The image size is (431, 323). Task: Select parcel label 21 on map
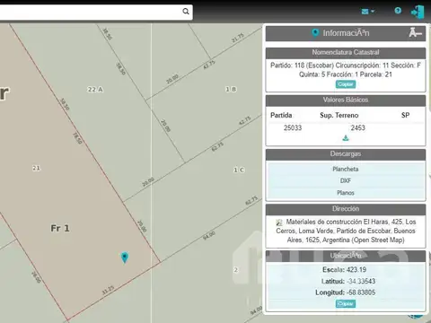(x=36, y=168)
